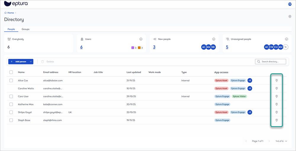Toggle the select-all header checkbox
Viewport: 296px width, 151px height.
click(x=11, y=72)
